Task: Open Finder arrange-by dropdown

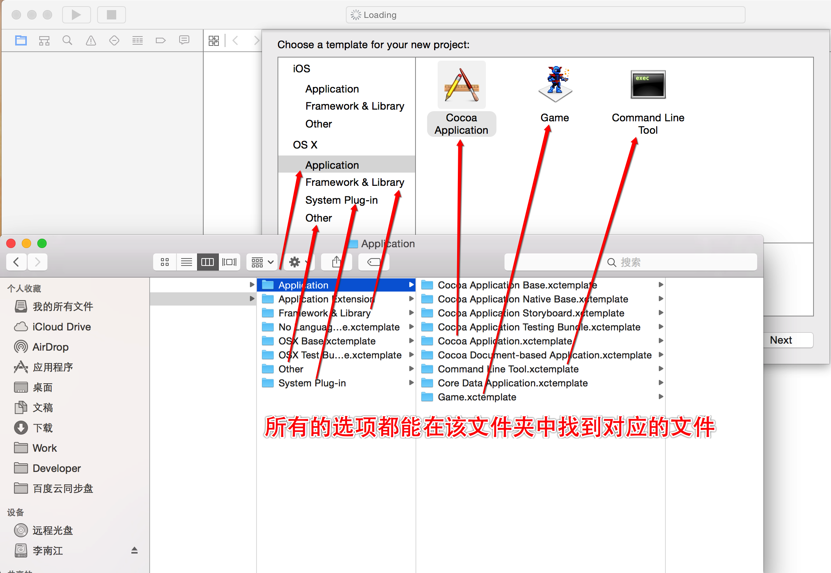Action: coord(262,262)
